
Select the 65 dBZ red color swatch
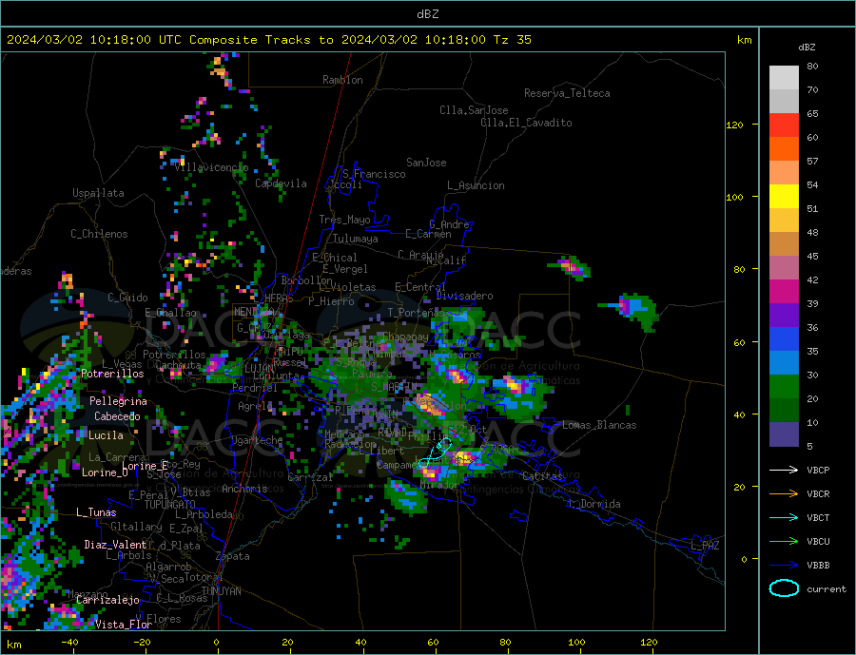tap(784, 125)
